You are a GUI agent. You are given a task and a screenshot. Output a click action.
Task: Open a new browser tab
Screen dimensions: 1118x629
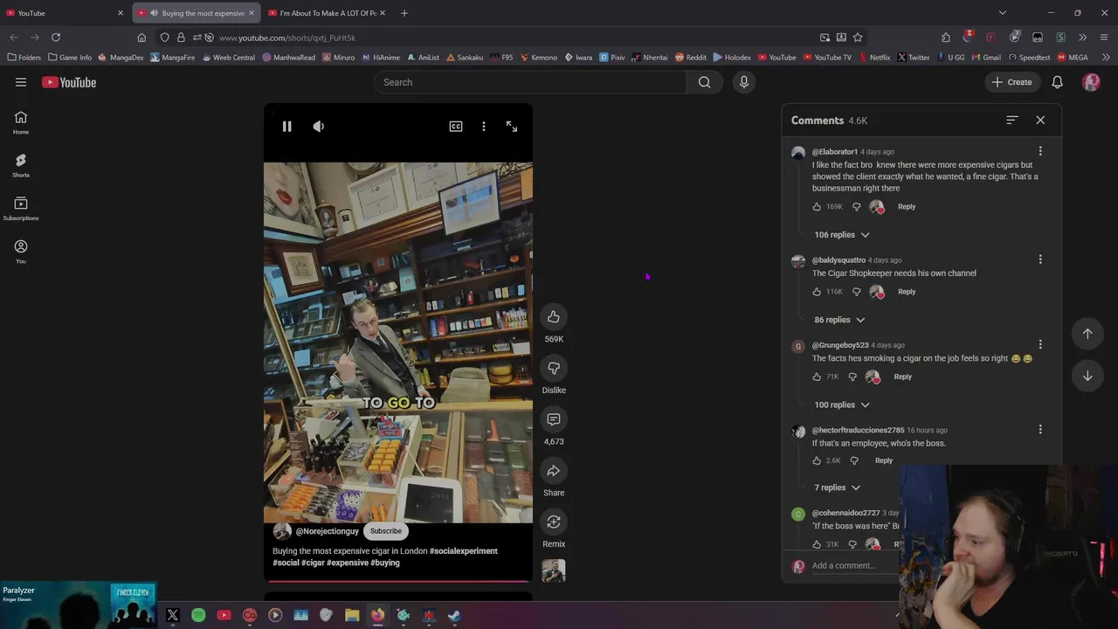(404, 13)
